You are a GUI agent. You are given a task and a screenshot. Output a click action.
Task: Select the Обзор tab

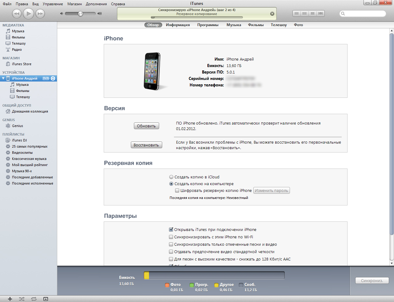(x=153, y=25)
